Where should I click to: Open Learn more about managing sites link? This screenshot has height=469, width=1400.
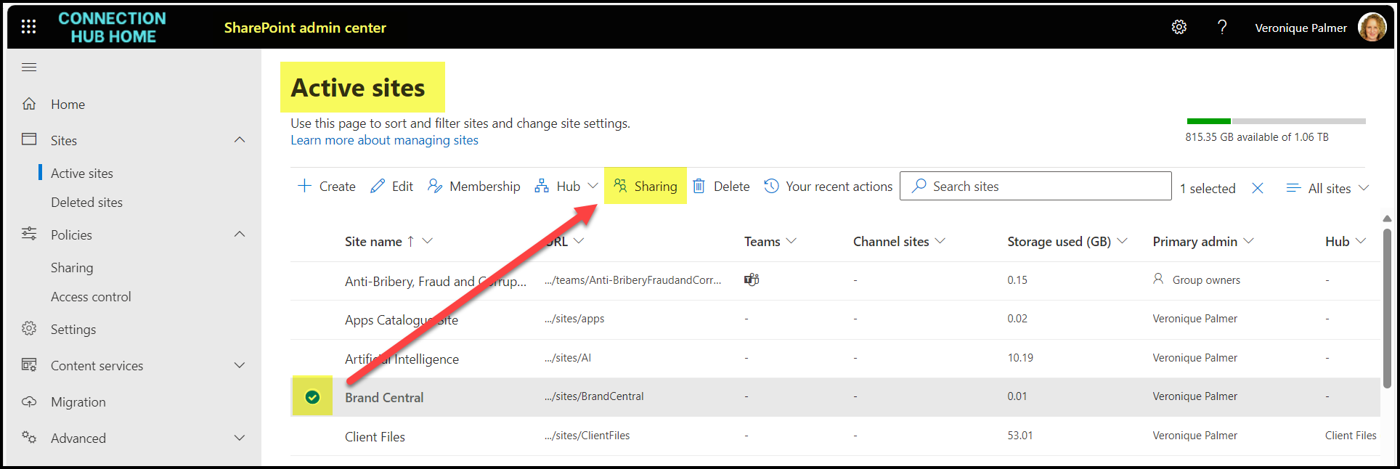click(x=384, y=140)
